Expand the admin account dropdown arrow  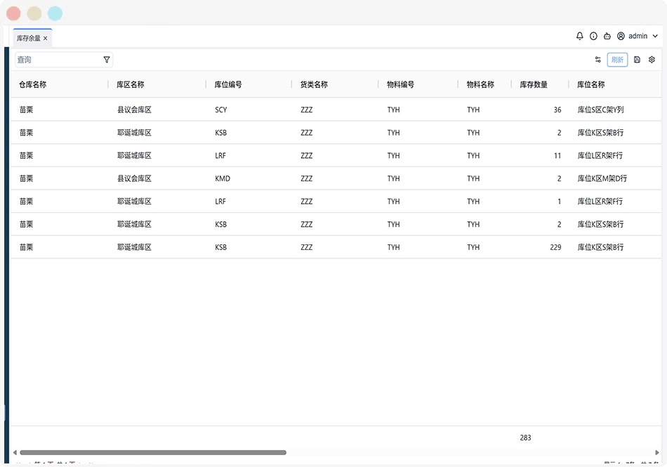pos(655,36)
